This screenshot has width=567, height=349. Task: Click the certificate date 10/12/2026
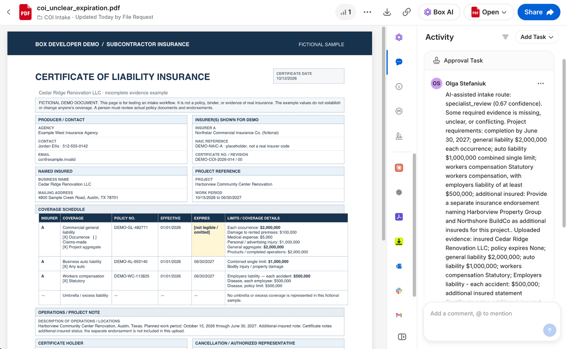[x=287, y=78]
